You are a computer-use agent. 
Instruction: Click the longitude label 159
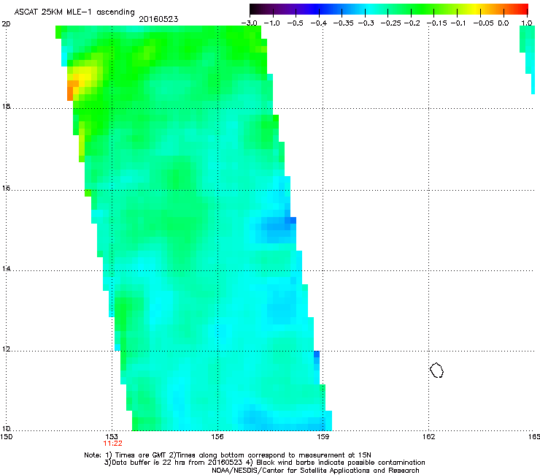pos(323,437)
